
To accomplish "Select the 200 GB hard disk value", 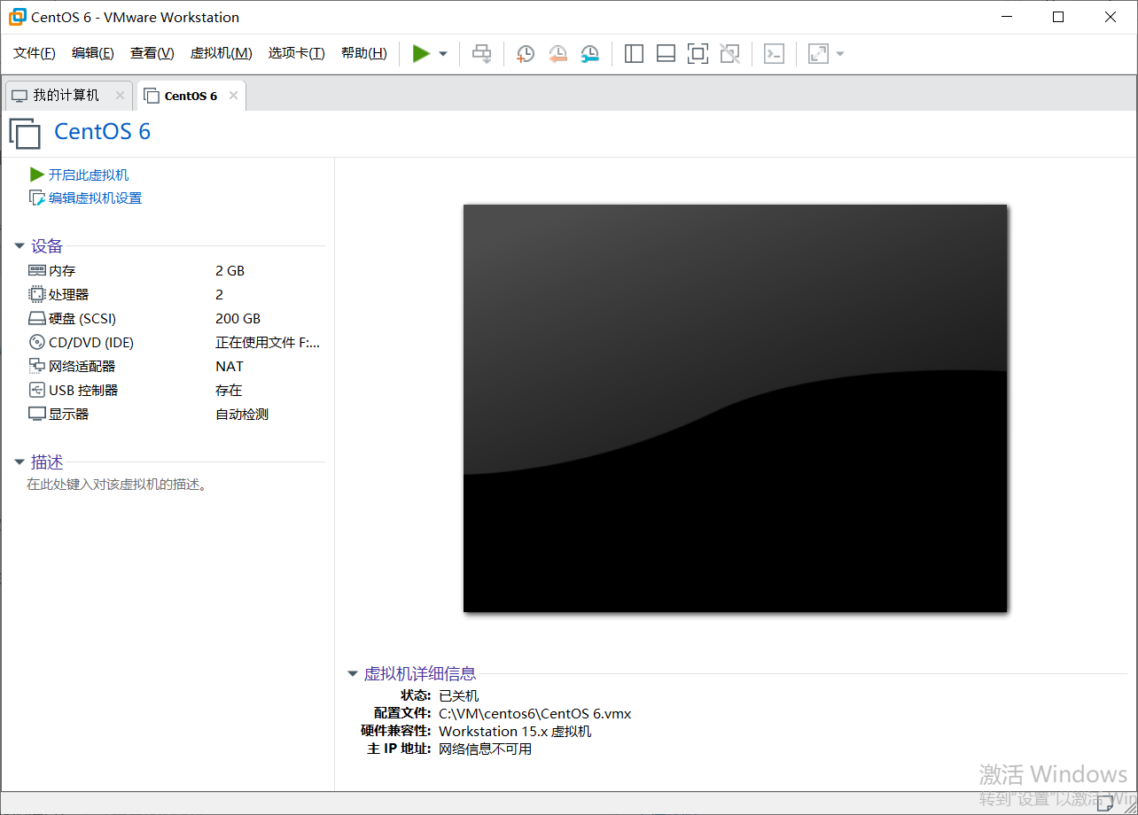I will click(238, 319).
